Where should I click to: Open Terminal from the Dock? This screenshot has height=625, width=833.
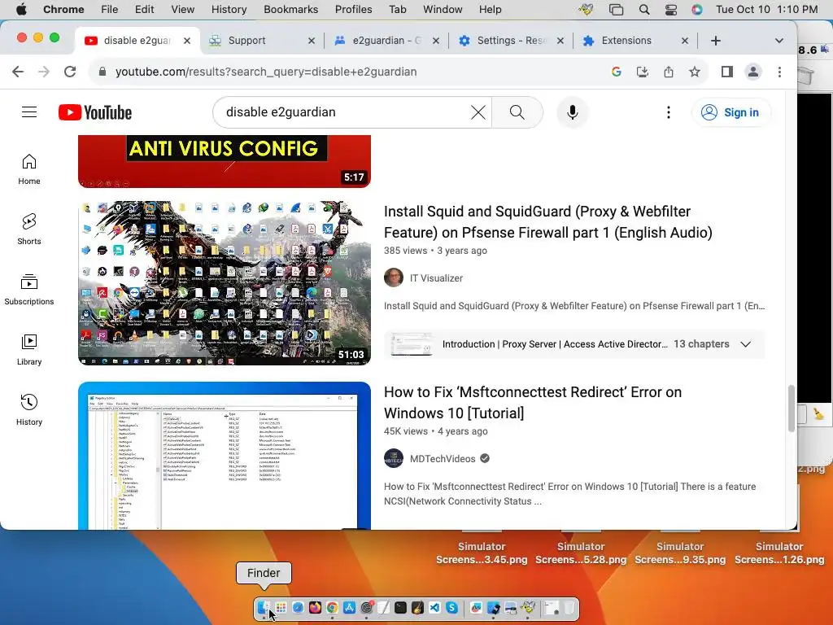pyautogui.click(x=400, y=607)
